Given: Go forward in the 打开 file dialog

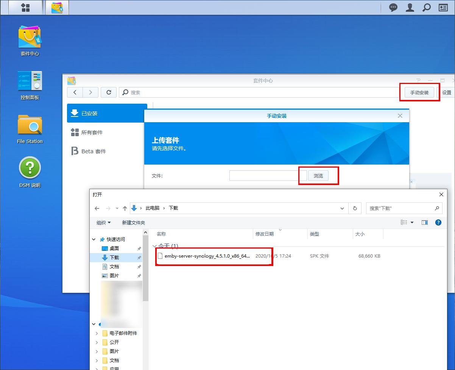Looking at the screenshot, I should point(108,208).
